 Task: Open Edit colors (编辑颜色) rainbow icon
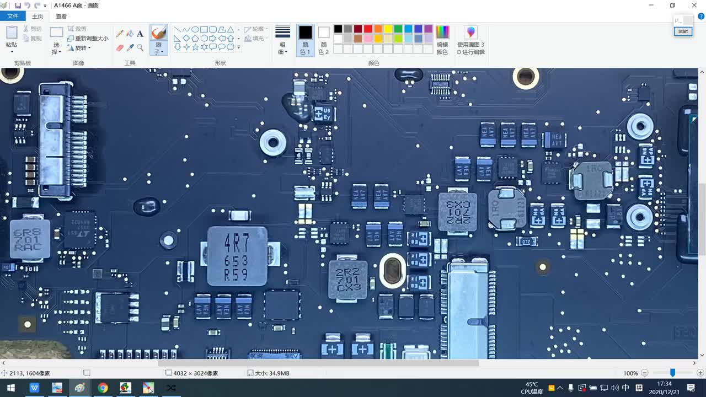click(x=442, y=32)
